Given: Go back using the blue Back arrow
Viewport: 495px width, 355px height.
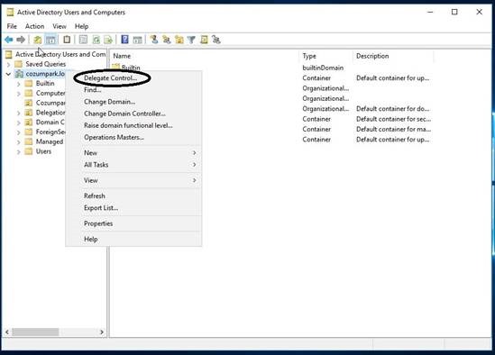Looking at the screenshot, I should [x=8, y=40].
